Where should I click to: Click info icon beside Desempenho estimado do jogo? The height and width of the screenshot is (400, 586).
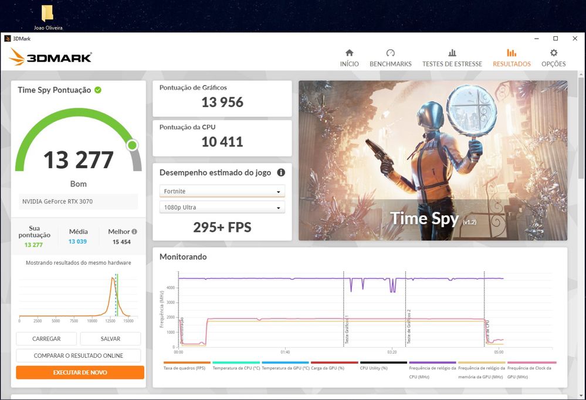tap(281, 172)
